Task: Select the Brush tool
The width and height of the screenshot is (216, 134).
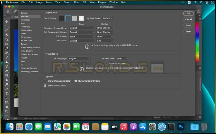Action: pos(7,57)
